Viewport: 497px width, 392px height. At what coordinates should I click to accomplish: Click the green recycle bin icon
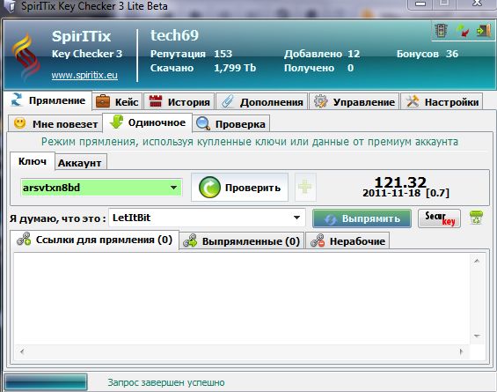pos(476,218)
